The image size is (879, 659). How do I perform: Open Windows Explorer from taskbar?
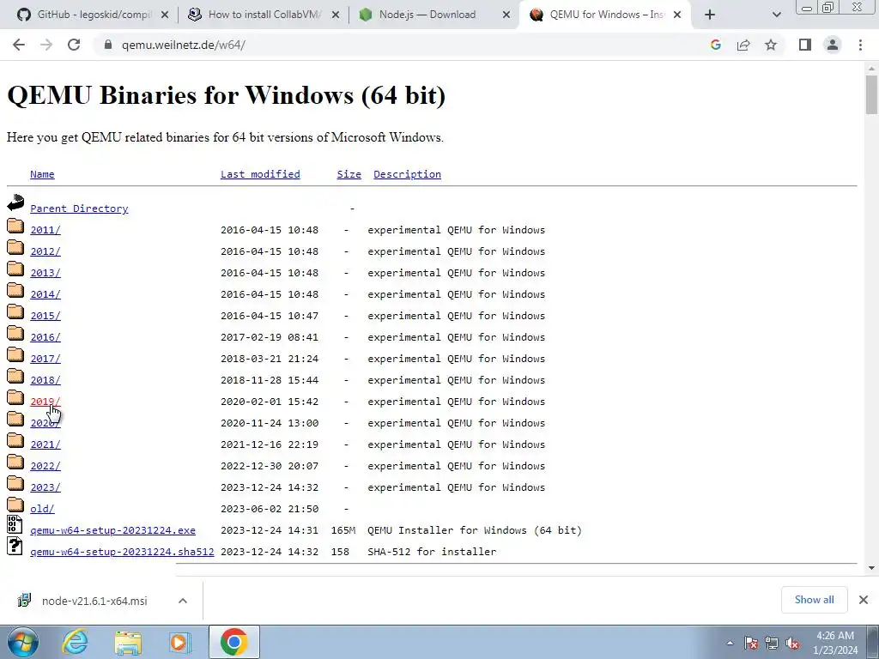[128, 642]
